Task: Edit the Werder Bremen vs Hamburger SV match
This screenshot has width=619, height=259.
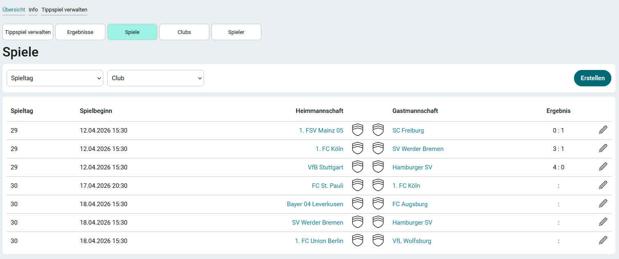Action: coord(603,222)
